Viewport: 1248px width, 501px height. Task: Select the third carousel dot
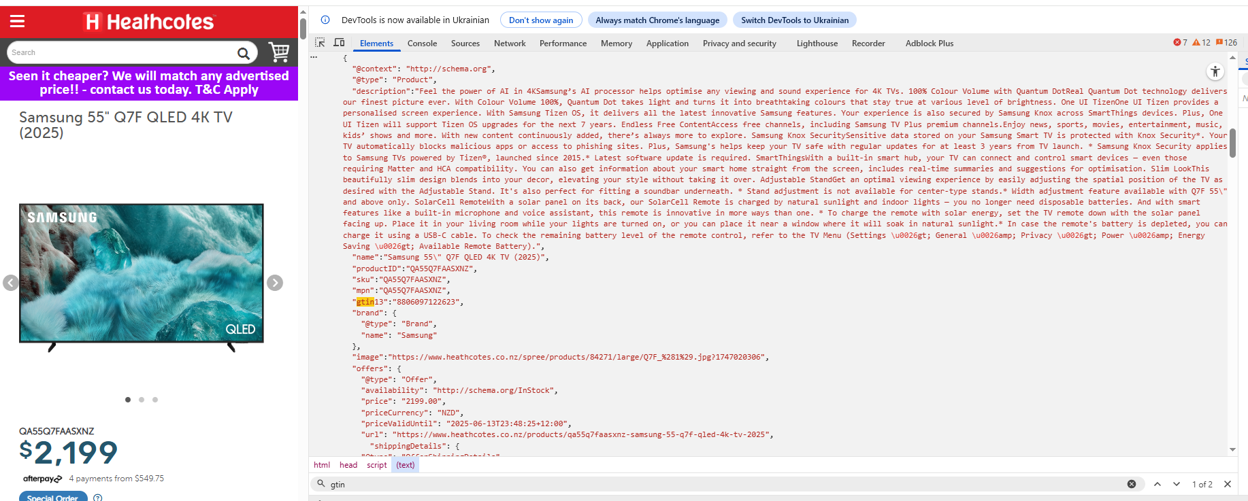(x=155, y=400)
